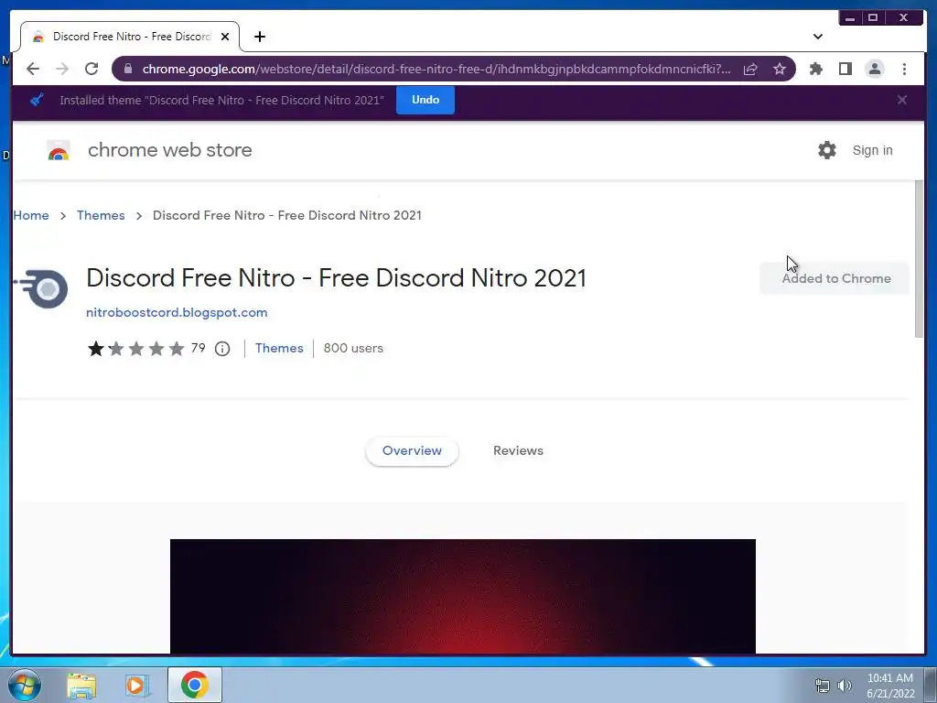This screenshot has height=703, width=937.
Task: Open a new tab with the plus button
Action: pyautogui.click(x=259, y=37)
